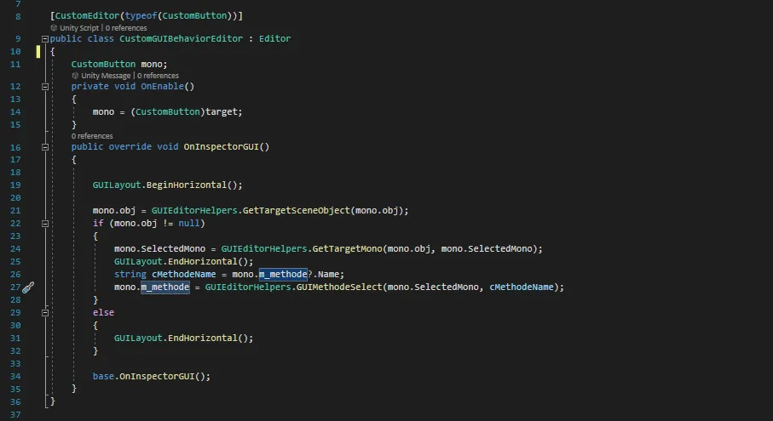773x421 pixels.
Task: Place the cursor on base.OnInspectorGUI()
Action: pos(151,376)
